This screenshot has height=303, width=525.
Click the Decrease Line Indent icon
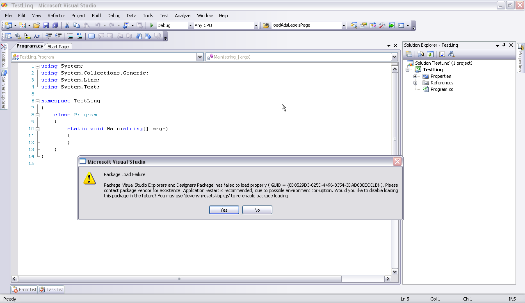click(x=49, y=36)
